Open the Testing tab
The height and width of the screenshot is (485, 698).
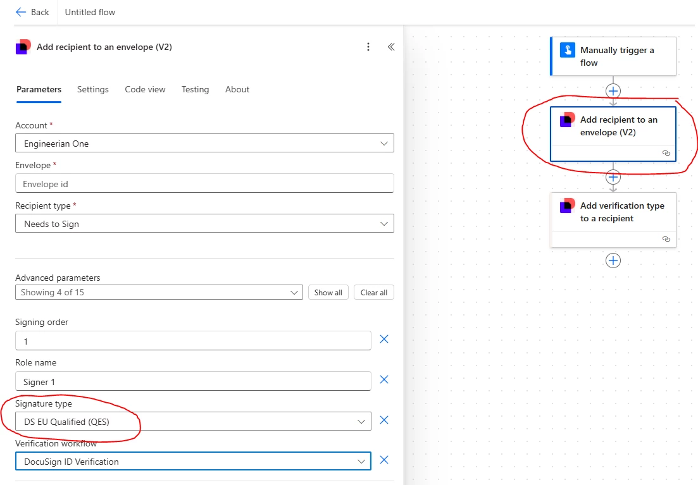coord(195,89)
